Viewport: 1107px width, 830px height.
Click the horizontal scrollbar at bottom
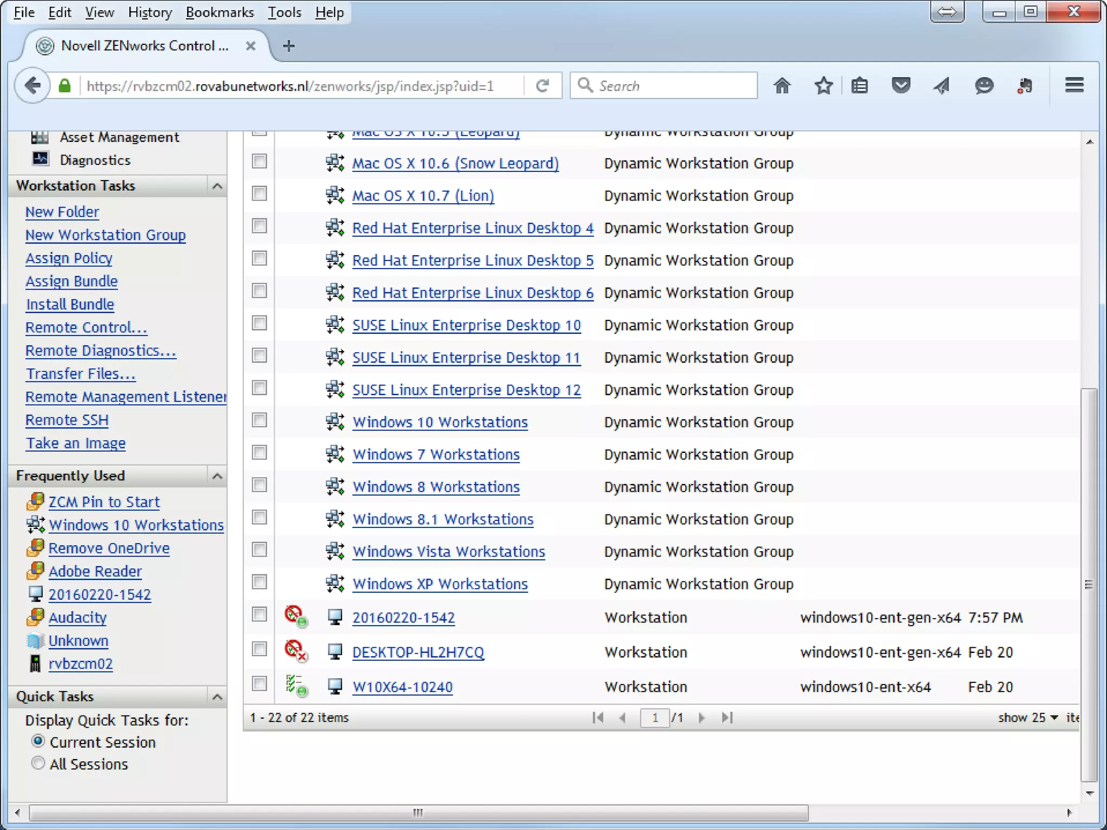coord(418,812)
